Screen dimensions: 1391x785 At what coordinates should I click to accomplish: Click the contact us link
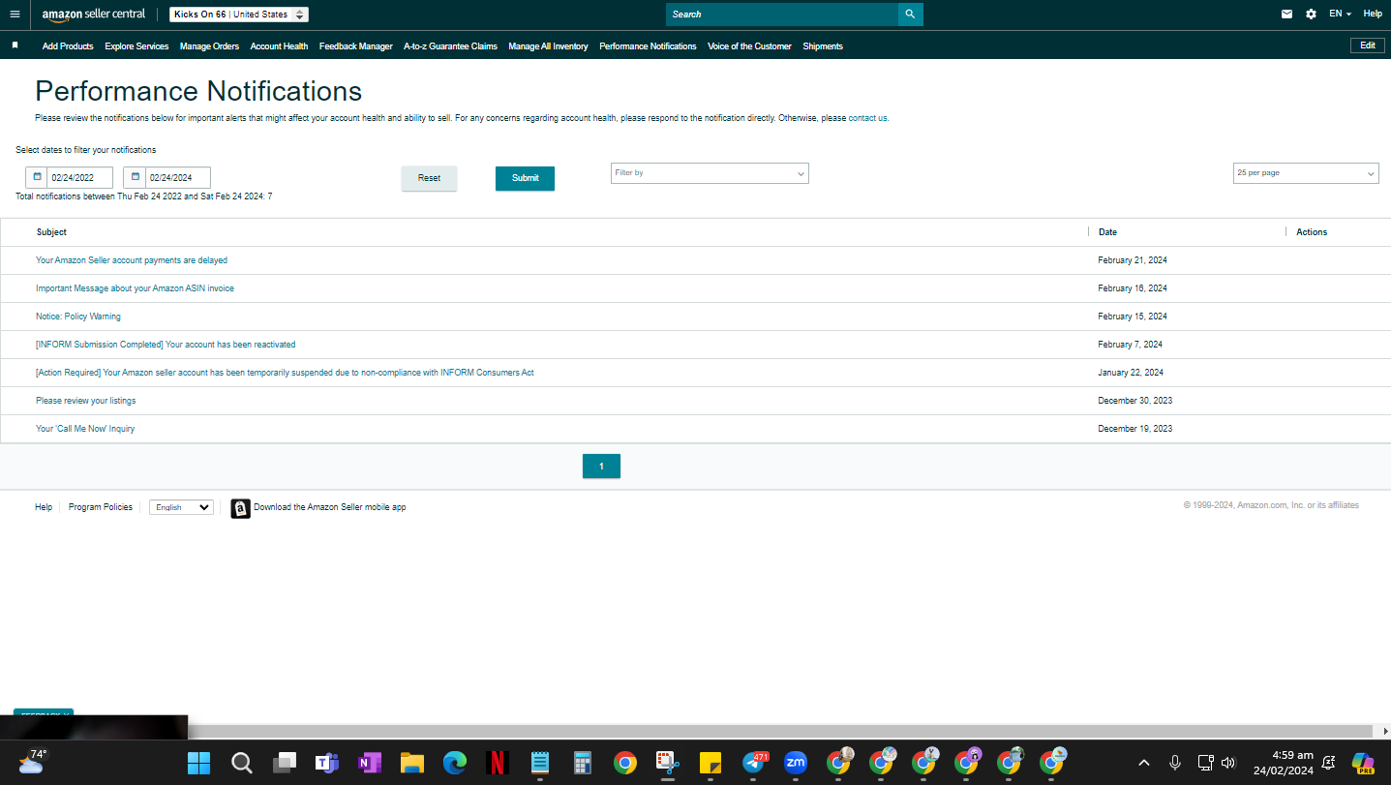pos(867,118)
